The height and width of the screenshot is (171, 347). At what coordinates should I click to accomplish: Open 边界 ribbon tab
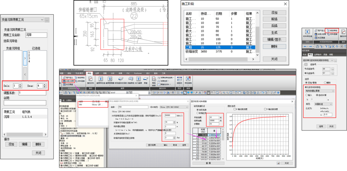pos(97,73)
